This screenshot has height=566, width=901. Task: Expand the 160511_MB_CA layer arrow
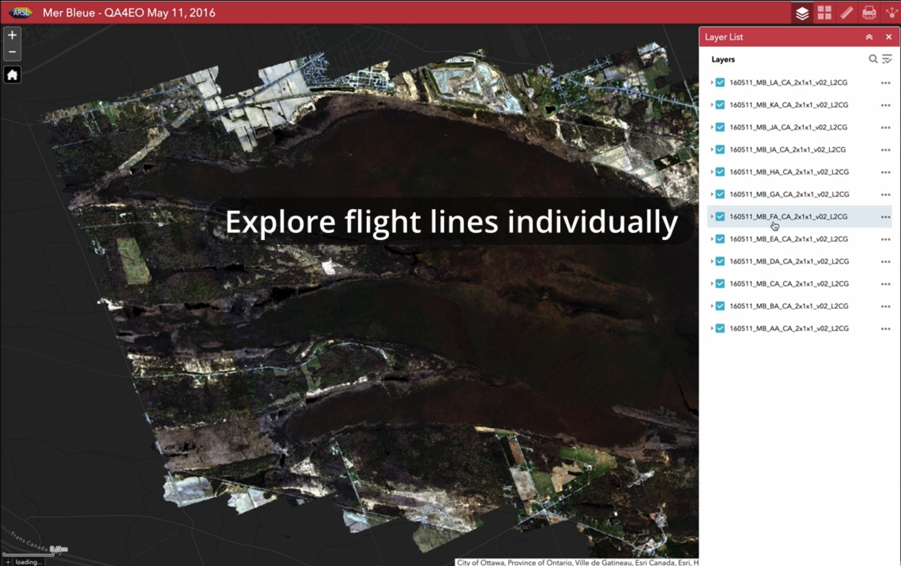tap(712, 284)
